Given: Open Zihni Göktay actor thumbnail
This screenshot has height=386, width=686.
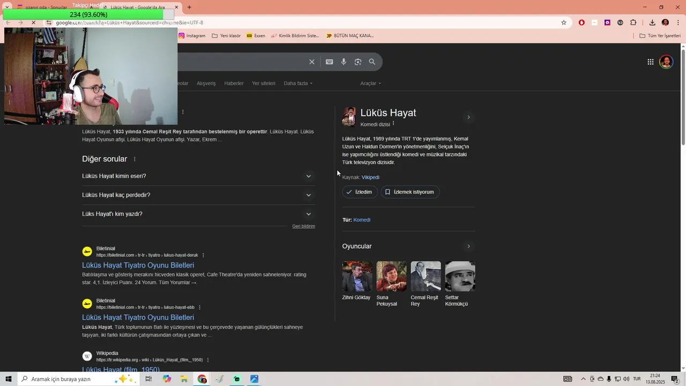Looking at the screenshot, I should (x=357, y=276).
